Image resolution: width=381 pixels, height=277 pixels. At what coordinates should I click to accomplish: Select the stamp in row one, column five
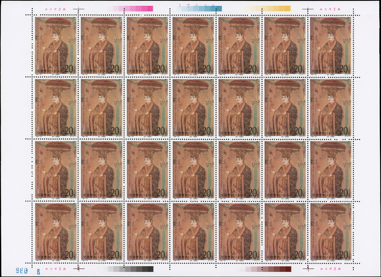click(x=239, y=46)
